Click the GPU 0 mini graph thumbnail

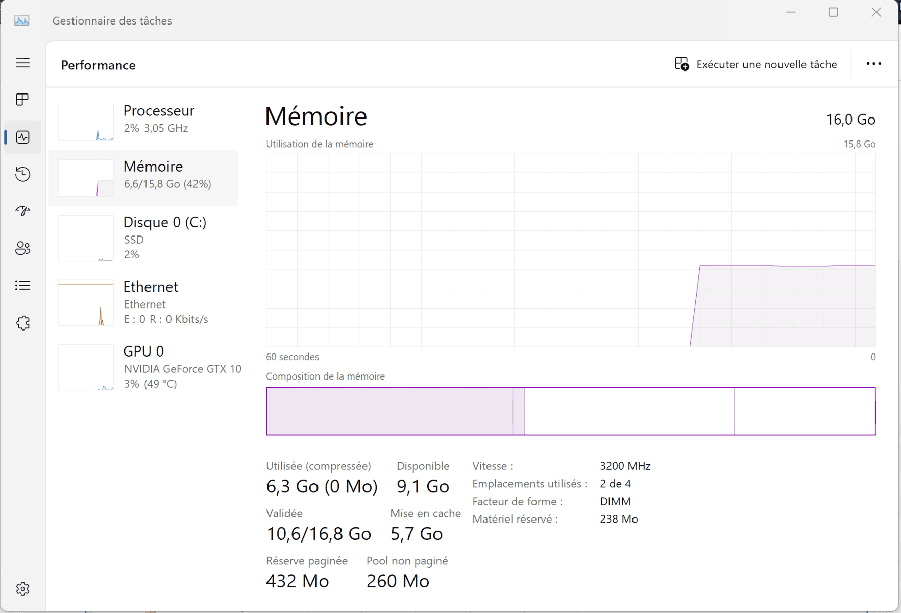tap(86, 367)
